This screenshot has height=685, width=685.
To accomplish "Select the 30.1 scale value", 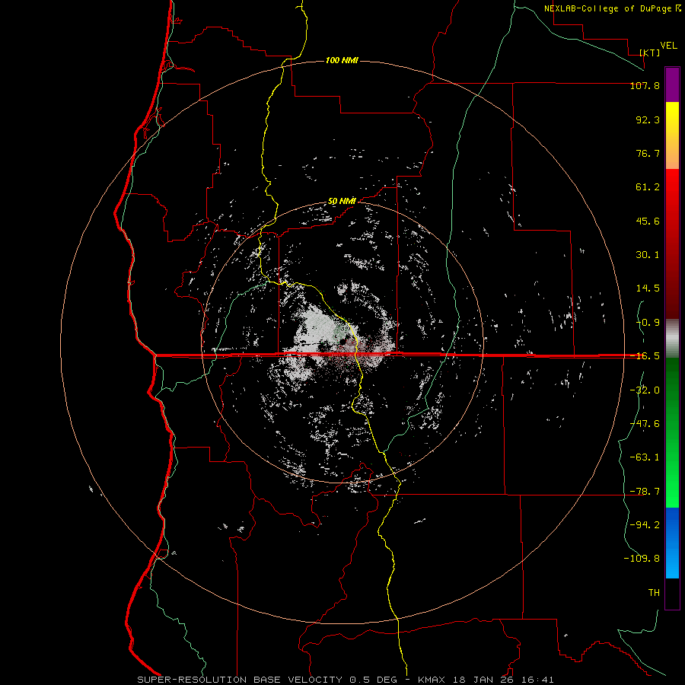I will coord(648,255).
